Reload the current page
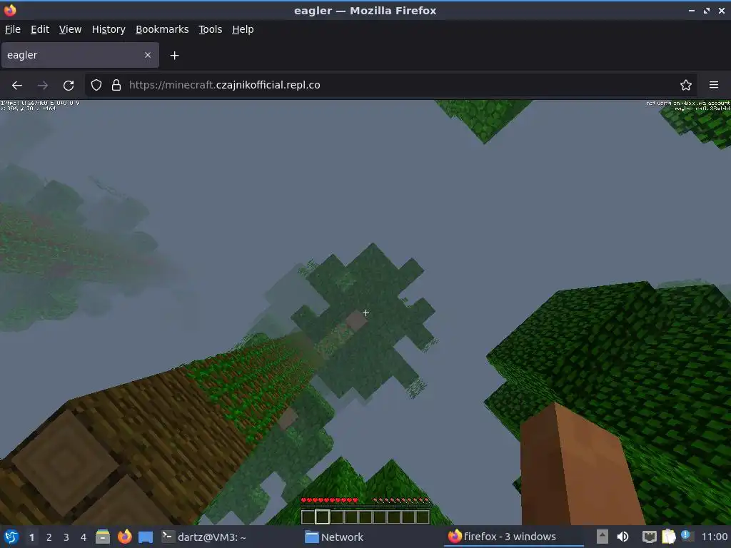731x548 pixels. (69, 86)
